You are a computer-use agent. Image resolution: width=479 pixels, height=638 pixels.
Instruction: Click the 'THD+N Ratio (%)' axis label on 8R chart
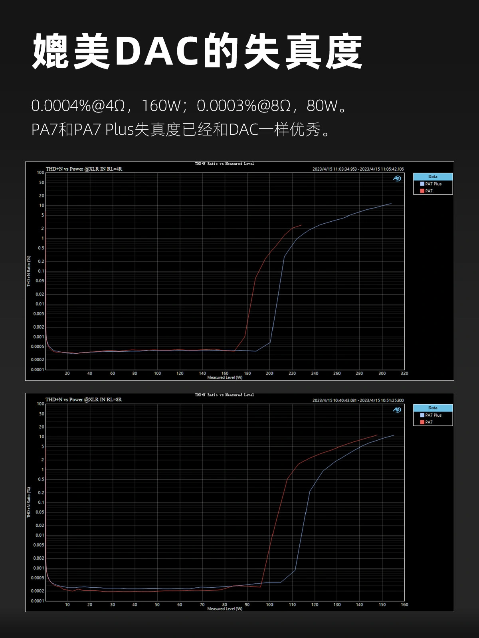coord(29,502)
